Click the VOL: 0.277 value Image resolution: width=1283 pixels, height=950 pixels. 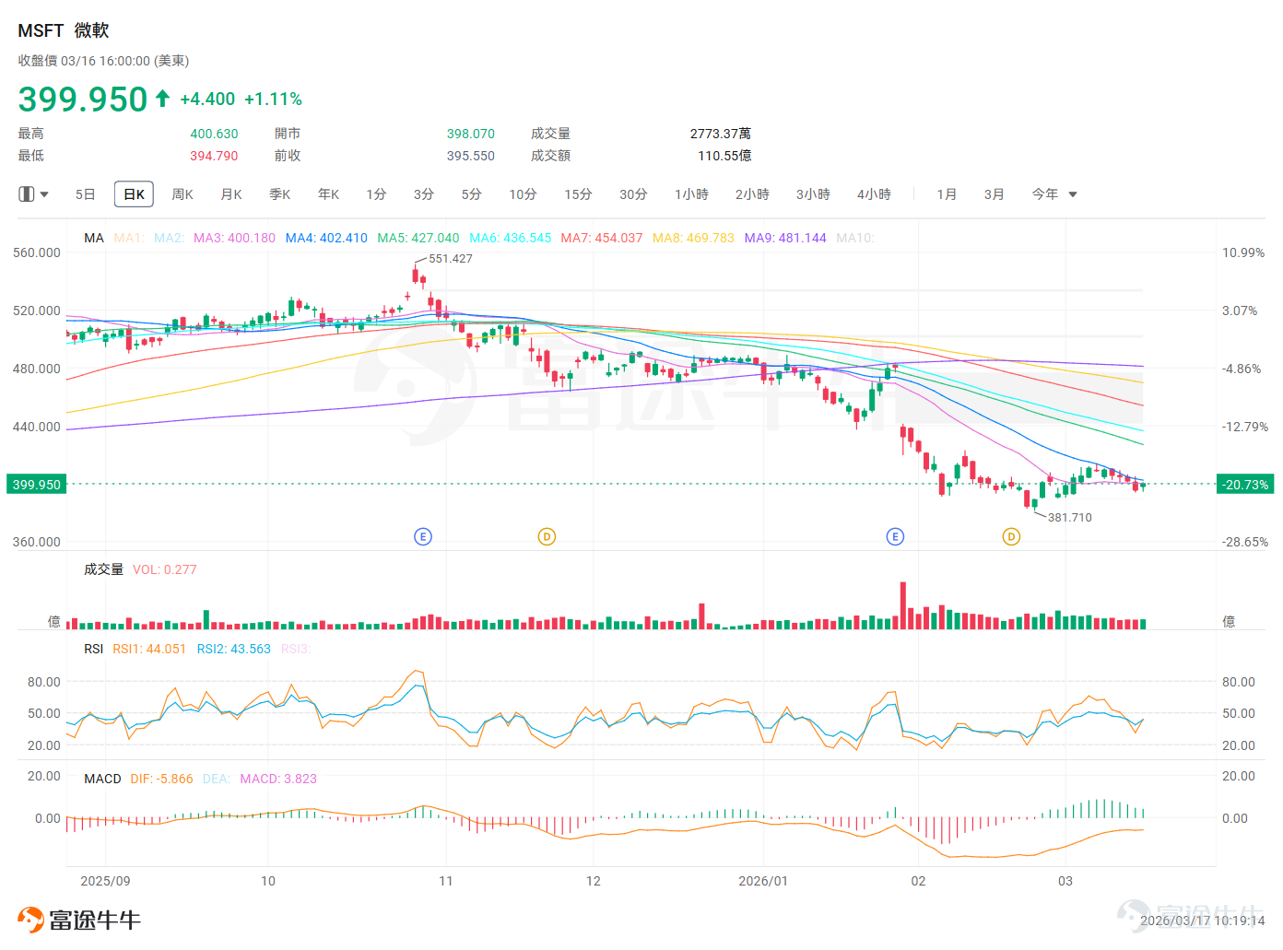point(165,569)
